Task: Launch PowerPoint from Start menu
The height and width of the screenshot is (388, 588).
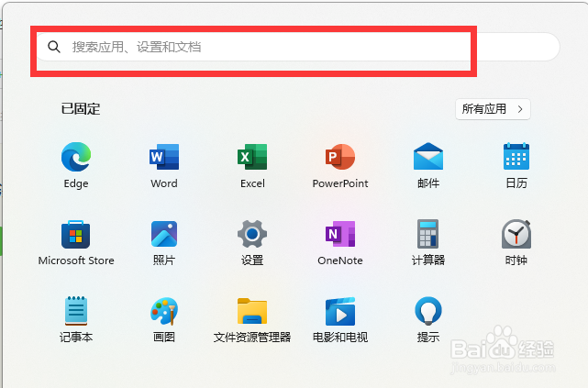Action: [x=340, y=157]
